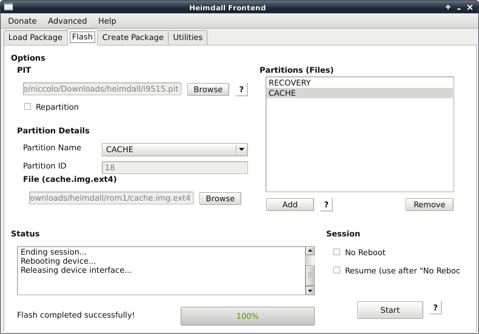This screenshot has width=479, height=334.
Task: Click the scroll down arrow in the Status log
Action: (310, 290)
